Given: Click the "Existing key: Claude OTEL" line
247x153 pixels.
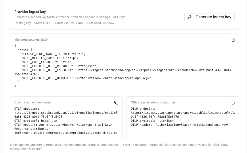Looking at the screenshot, I should coord(65,23).
